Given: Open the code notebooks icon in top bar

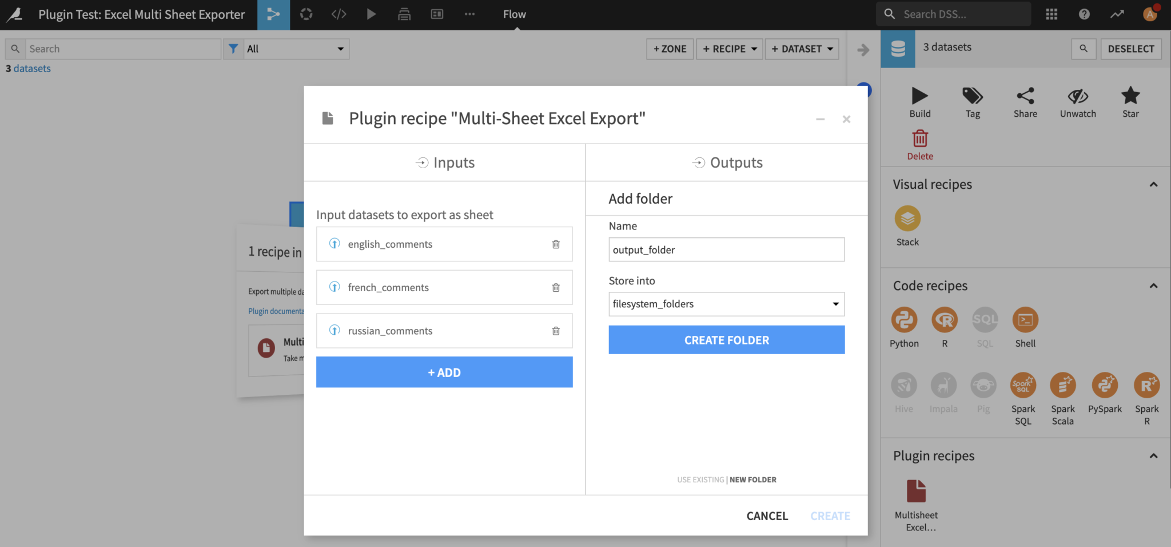Looking at the screenshot, I should (x=338, y=14).
